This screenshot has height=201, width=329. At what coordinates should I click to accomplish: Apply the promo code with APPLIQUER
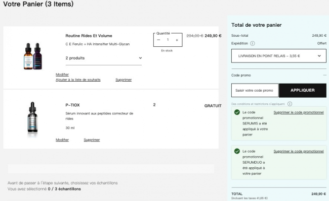[x=303, y=90]
